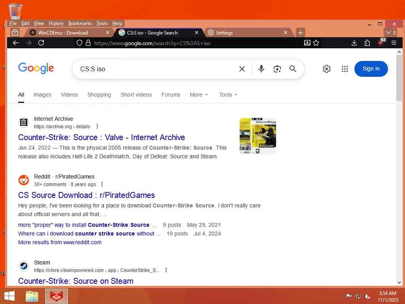Open options for Internet Archive result
This screenshot has height=304, width=405.
click(97, 126)
